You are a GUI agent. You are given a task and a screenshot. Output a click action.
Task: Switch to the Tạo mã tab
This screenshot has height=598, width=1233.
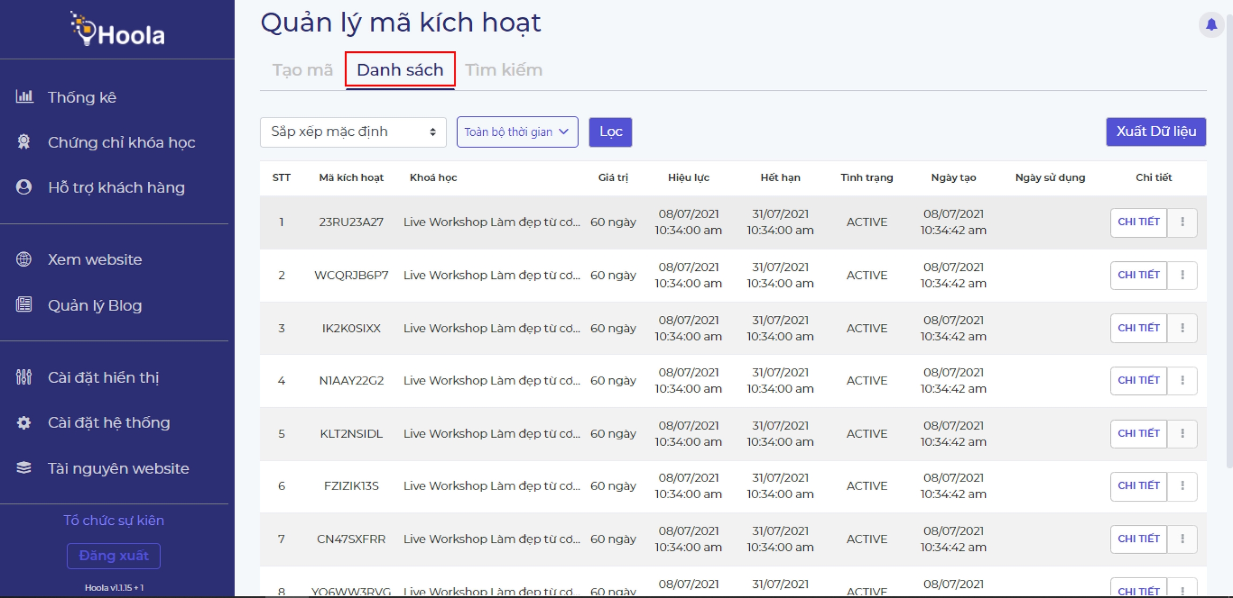(302, 70)
